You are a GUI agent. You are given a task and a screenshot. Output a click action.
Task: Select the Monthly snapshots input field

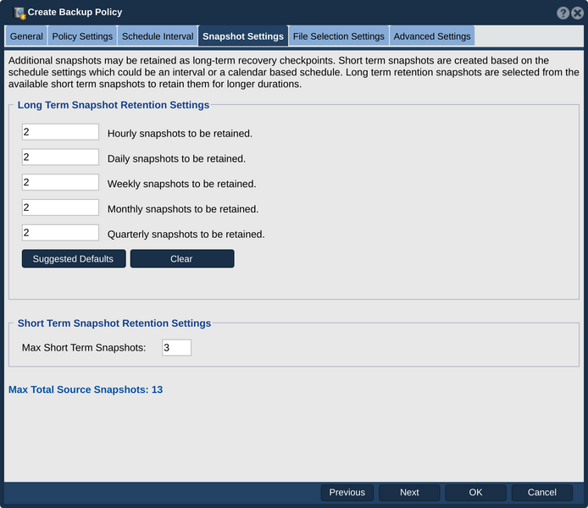click(60, 207)
